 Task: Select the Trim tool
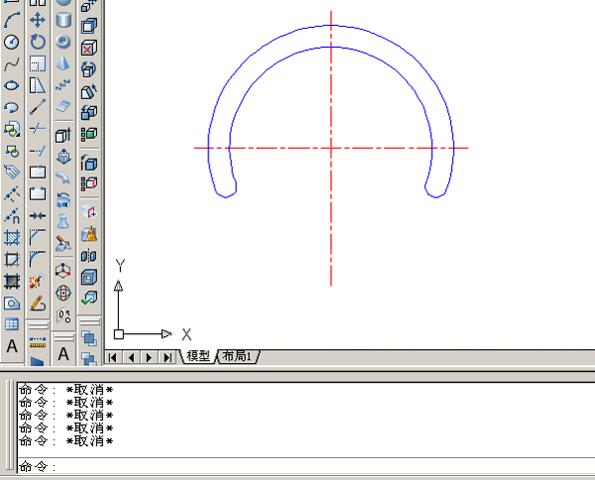pyautogui.click(x=38, y=129)
